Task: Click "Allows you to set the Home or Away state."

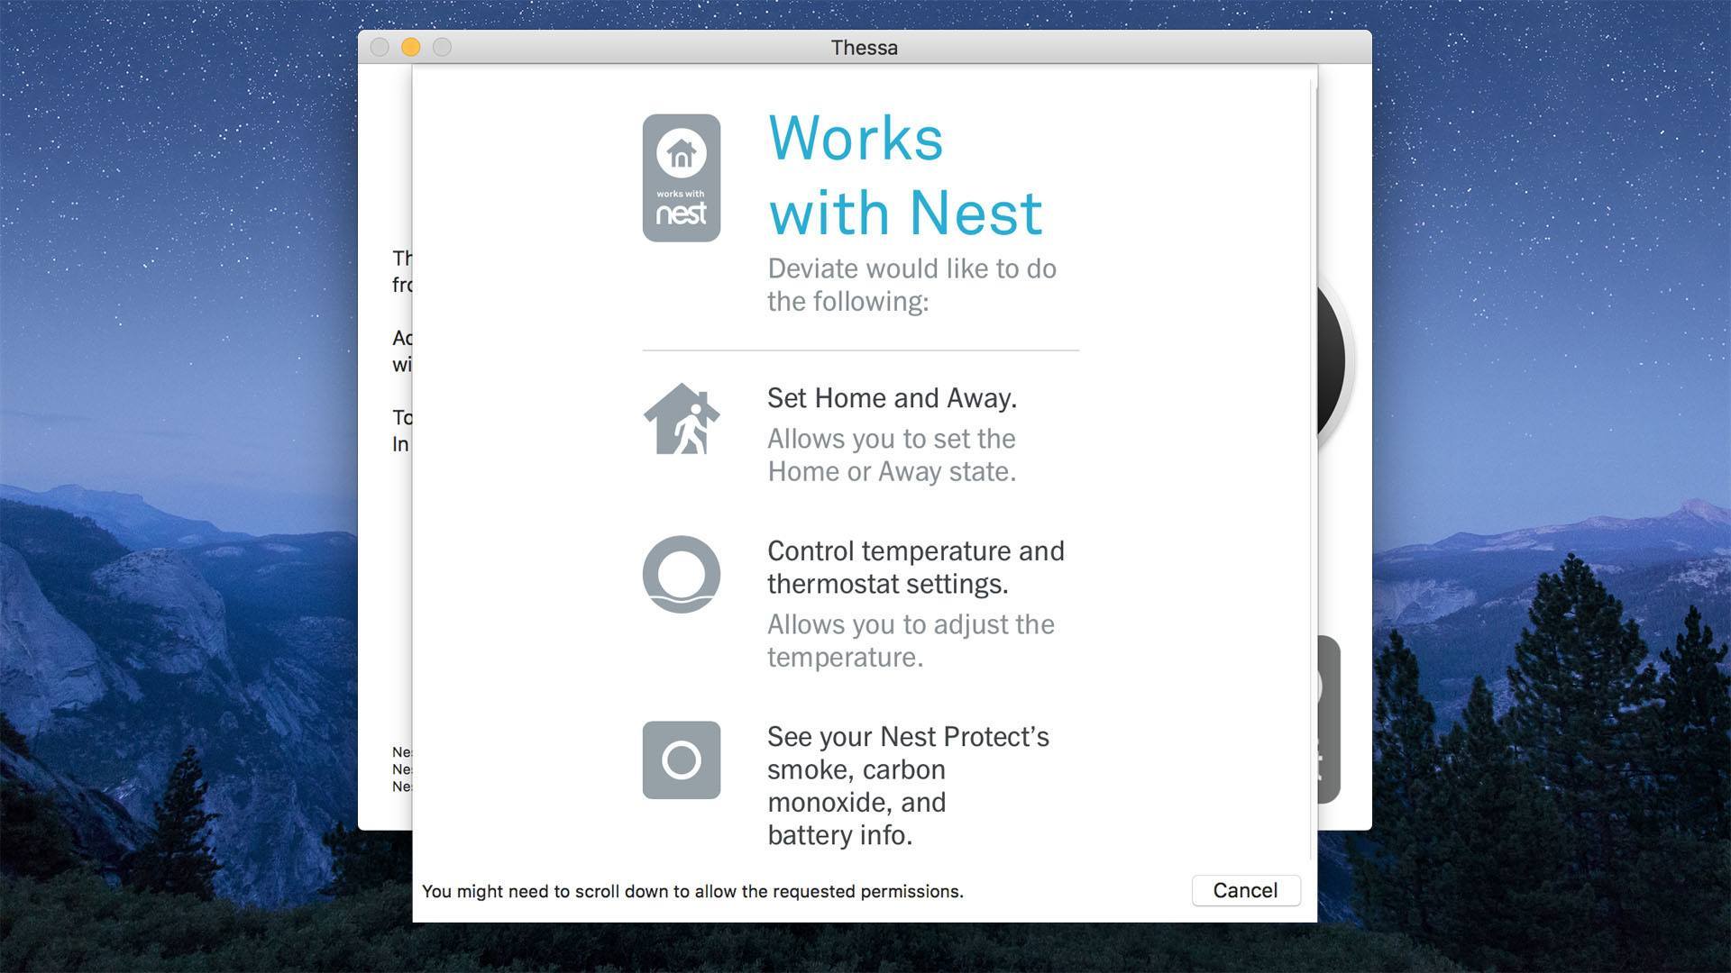Action: 892,455
